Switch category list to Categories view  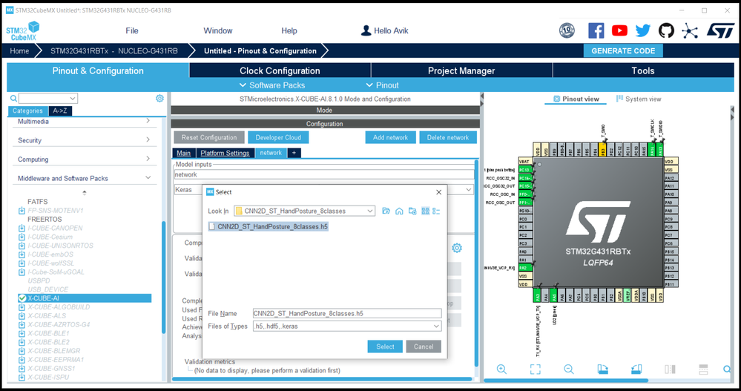[x=27, y=111]
